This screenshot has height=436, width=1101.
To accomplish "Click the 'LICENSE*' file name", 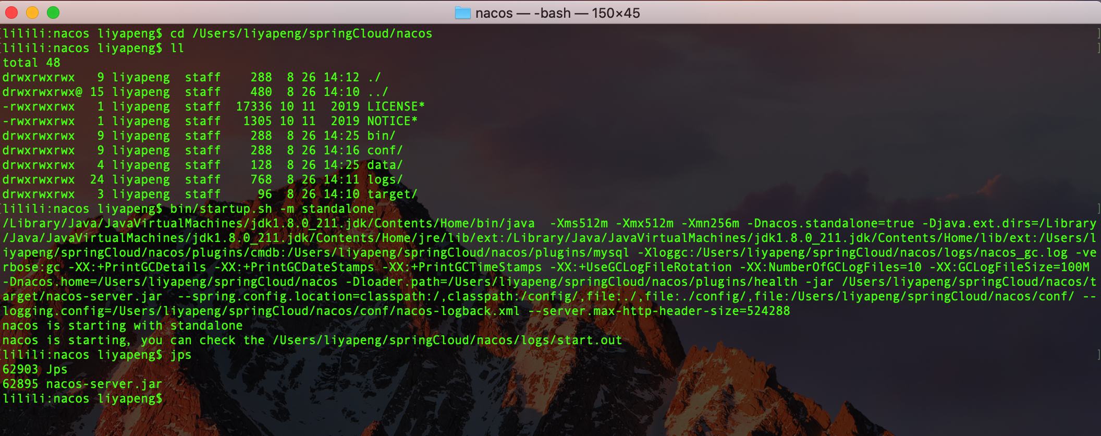I will point(396,106).
